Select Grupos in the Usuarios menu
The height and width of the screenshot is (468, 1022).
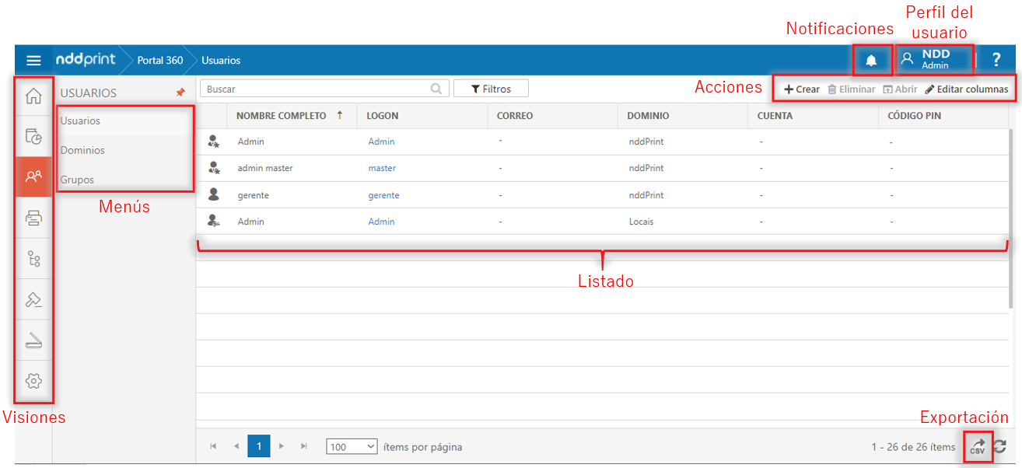click(x=77, y=180)
